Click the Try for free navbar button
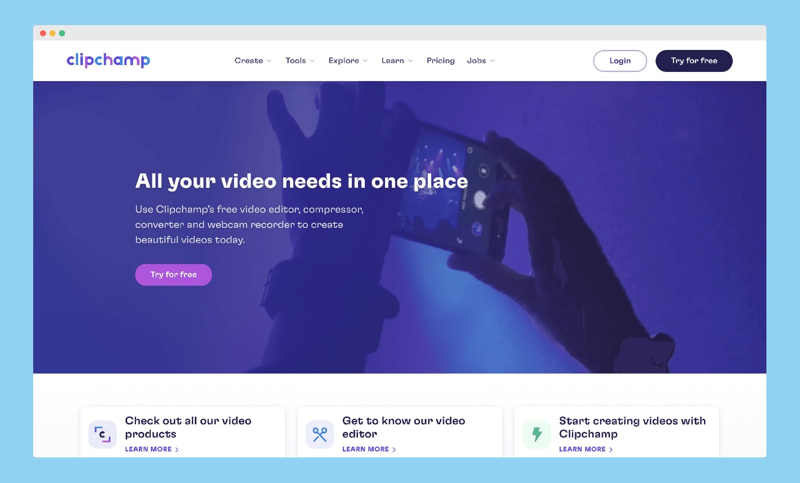 [x=694, y=60]
